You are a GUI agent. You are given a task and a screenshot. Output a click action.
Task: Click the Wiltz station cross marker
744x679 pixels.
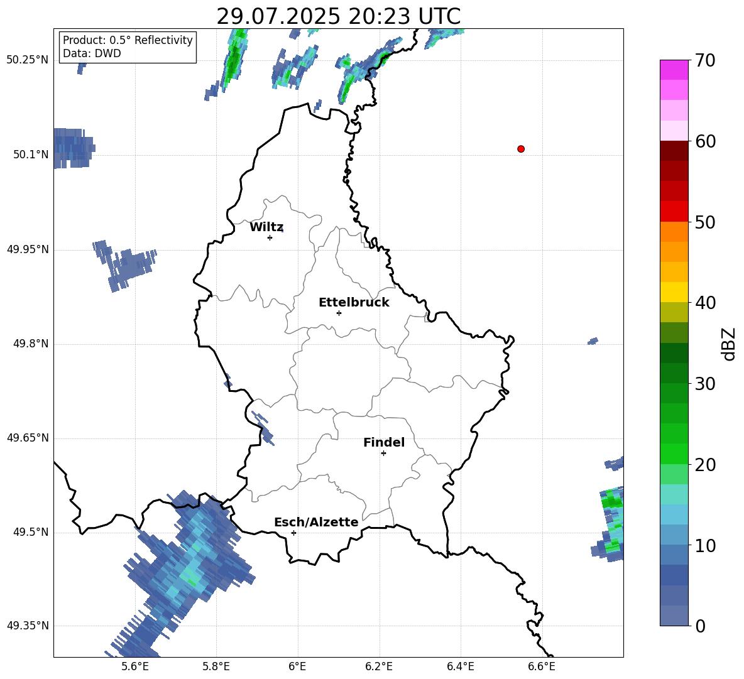click(x=270, y=237)
